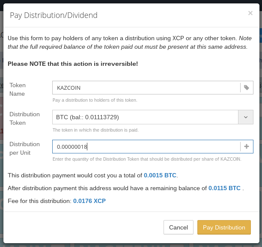Viewport: 262px width, 247px height.
Task: Focus the Token Name field containing KAZCOIN
Action: [x=146, y=88]
